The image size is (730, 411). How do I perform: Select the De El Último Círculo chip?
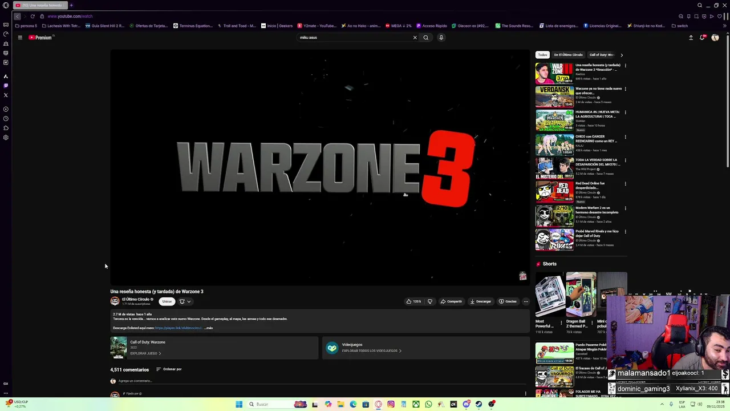click(x=568, y=55)
